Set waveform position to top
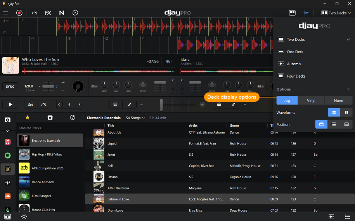This screenshot has width=355, height=221. (x=321, y=124)
